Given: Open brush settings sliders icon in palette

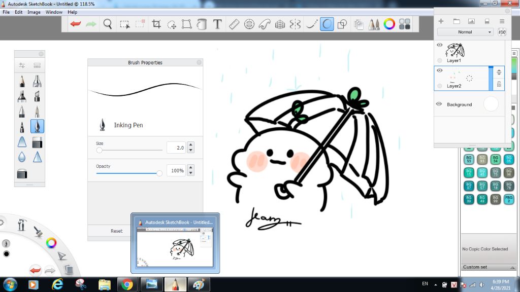Looking at the screenshot, I should pyautogui.click(x=22, y=65).
